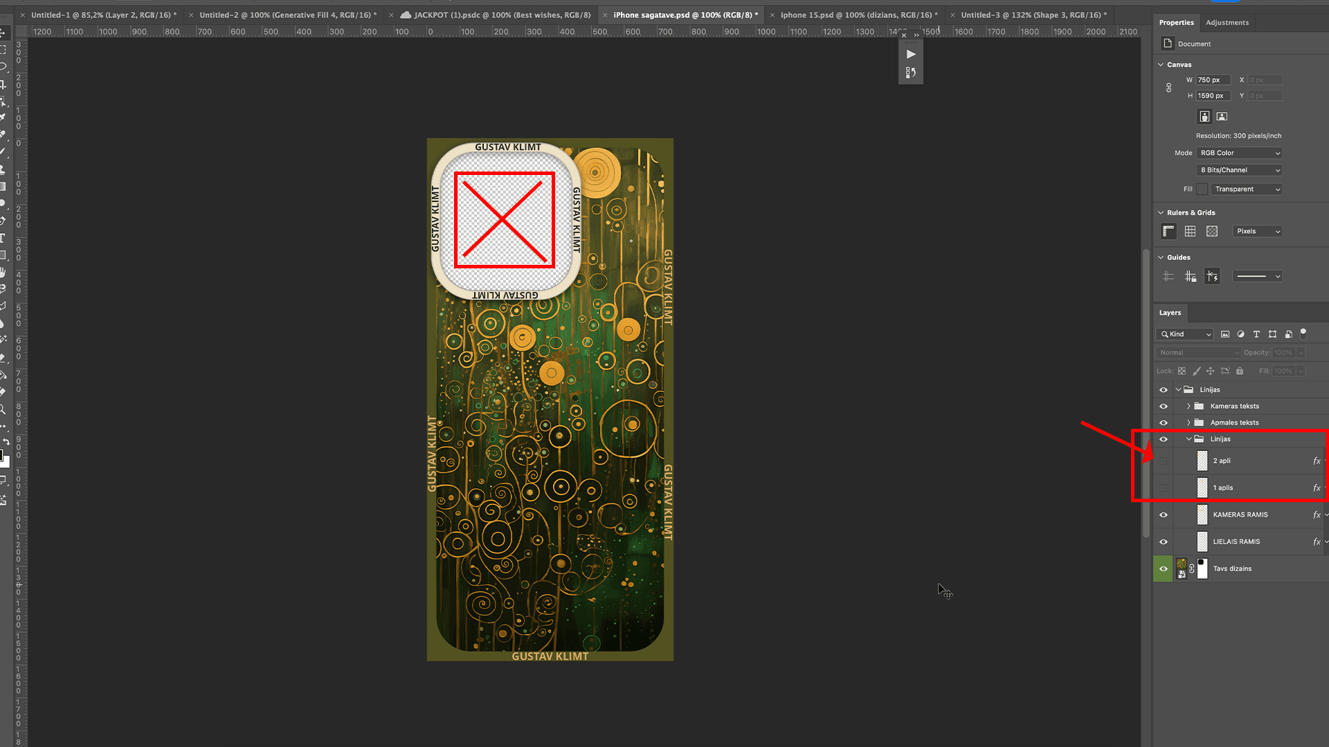
Task: Click the lock guides icon
Action: tap(1190, 277)
